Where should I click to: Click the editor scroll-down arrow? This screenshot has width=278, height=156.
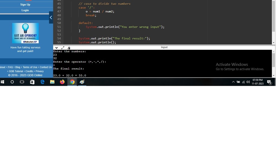274,43
